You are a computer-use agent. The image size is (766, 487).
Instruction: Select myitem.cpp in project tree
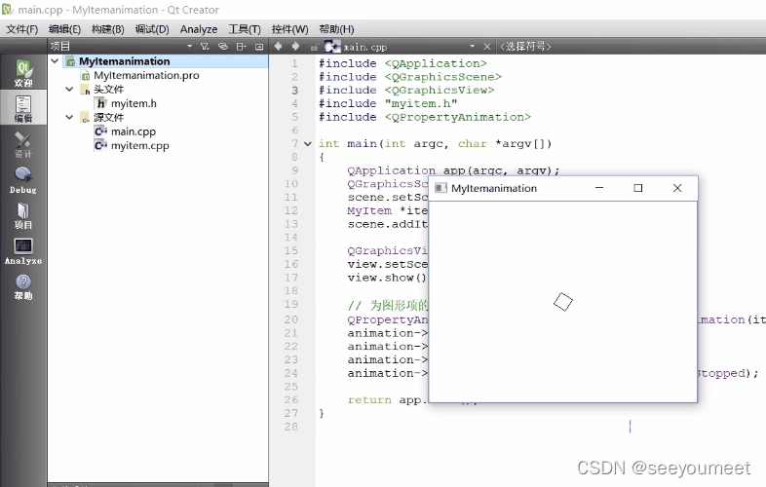(139, 145)
